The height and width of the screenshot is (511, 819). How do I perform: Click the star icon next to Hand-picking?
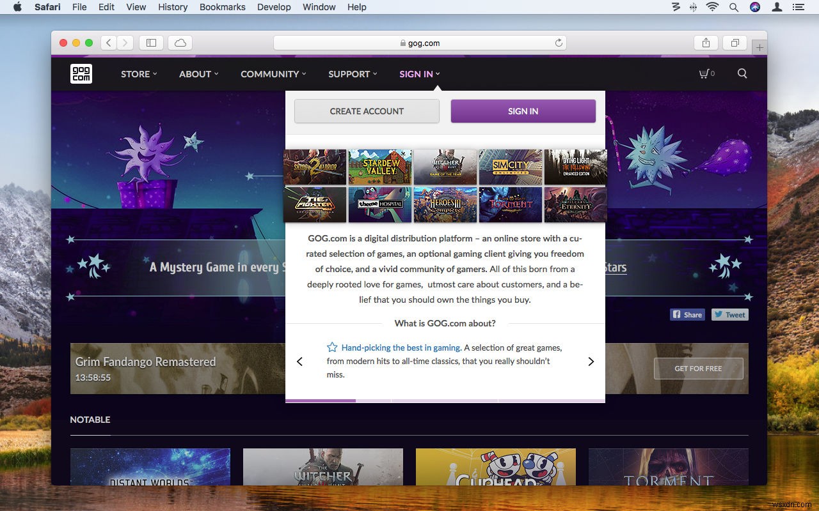(332, 347)
